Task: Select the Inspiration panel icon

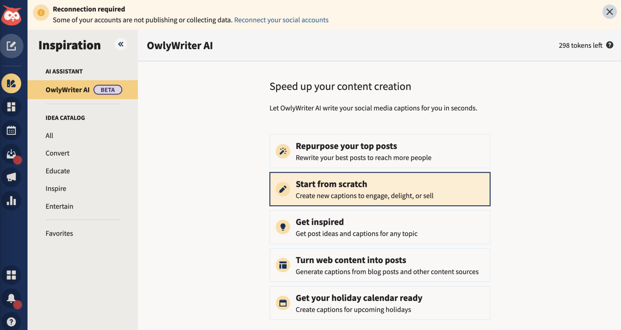Action: (12, 83)
